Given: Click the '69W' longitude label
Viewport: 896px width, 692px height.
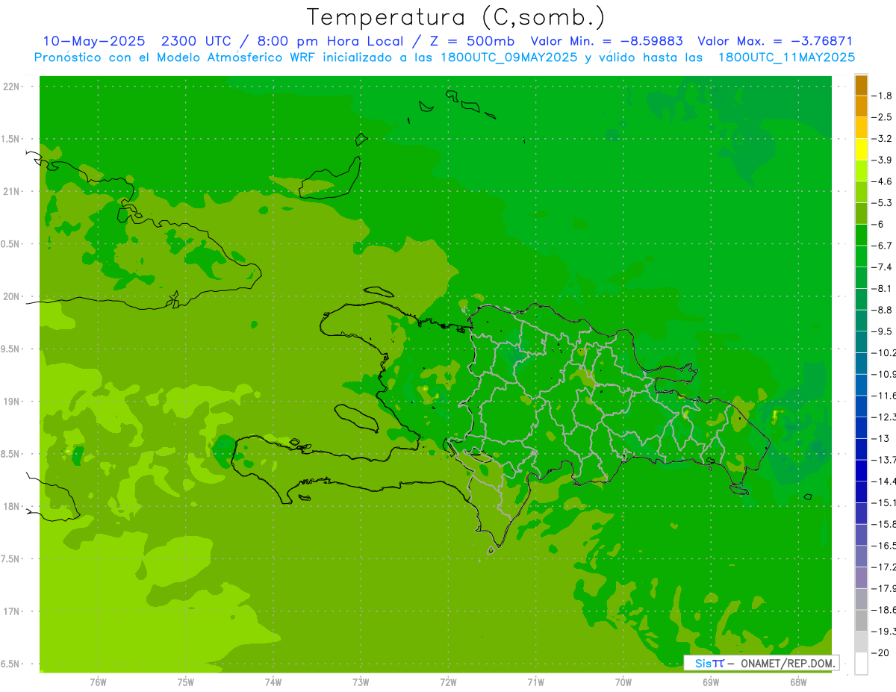Looking at the screenshot, I should [x=711, y=682].
